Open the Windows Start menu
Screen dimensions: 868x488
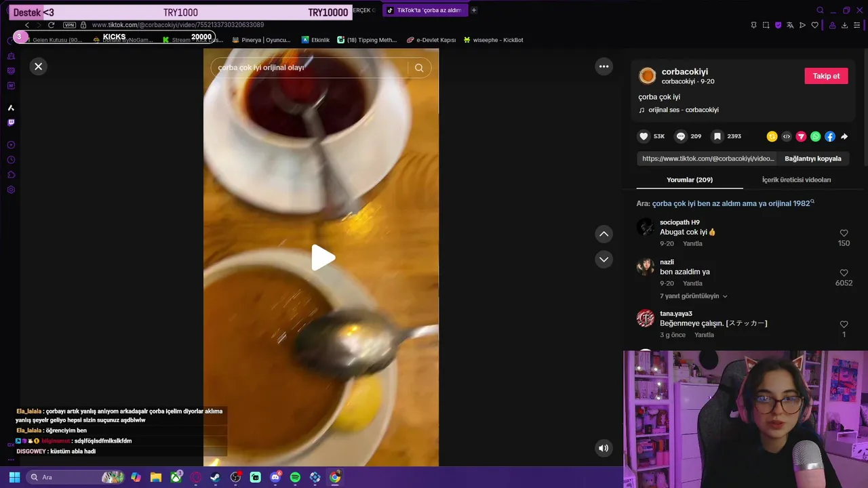[14, 477]
